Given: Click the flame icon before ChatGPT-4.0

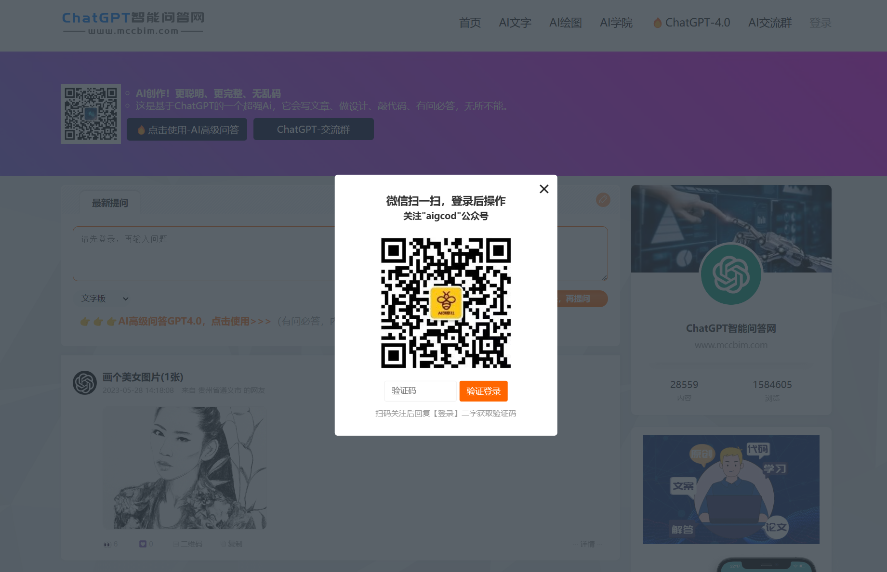Looking at the screenshot, I should click(658, 23).
